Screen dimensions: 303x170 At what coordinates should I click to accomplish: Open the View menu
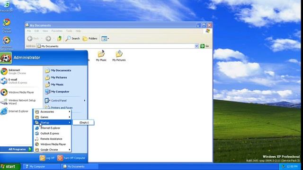tap(45, 31)
